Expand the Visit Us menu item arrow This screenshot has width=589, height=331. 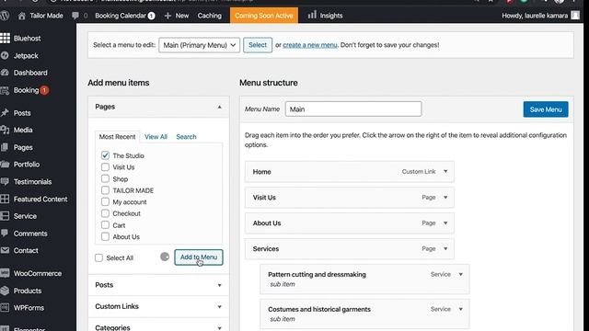(445, 198)
